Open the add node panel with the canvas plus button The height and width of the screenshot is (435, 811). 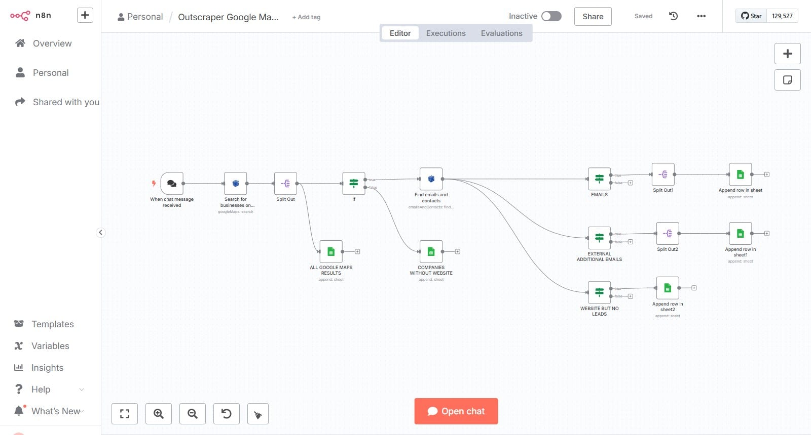[788, 54]
